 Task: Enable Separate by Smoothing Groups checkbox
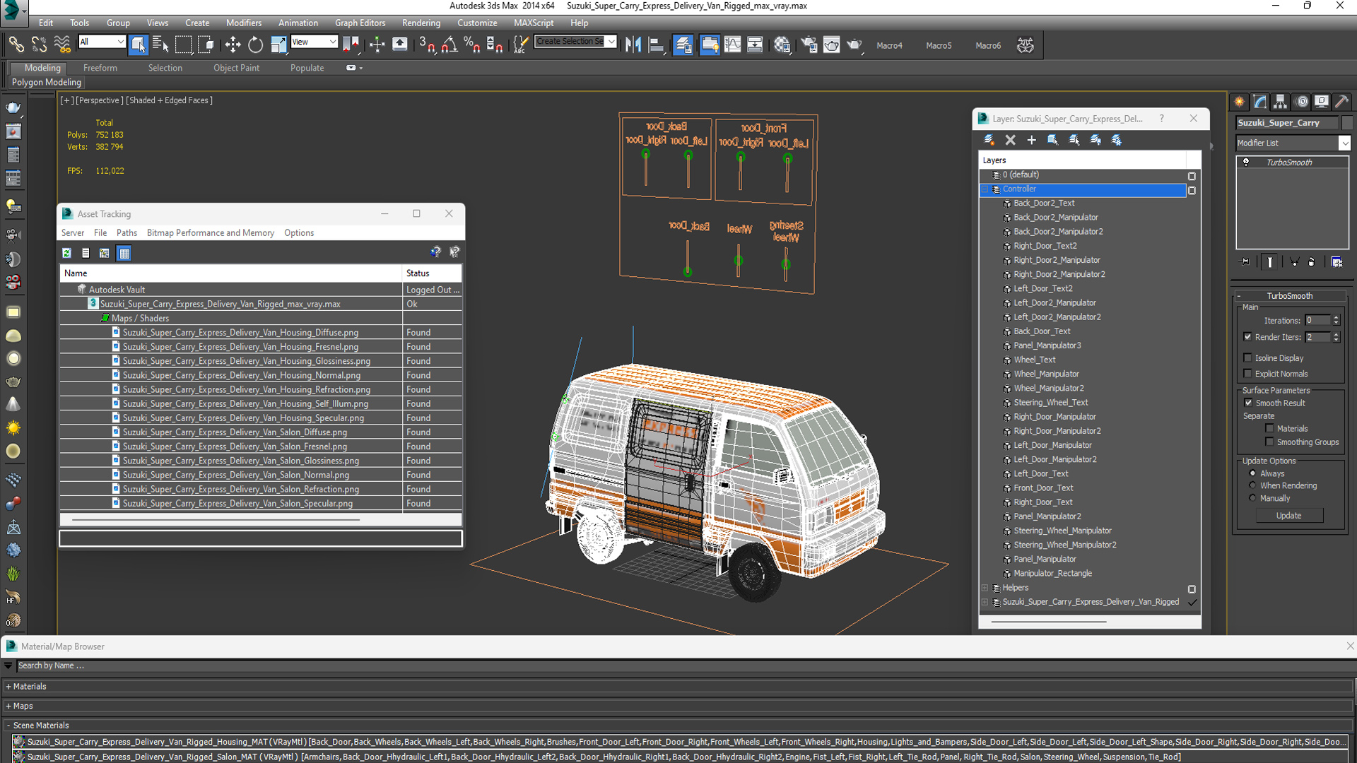1269,442
